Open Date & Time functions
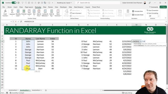Image resolution: width=168 pixels, height=94 pixels. pyautogui.click(x=39, y=13)
